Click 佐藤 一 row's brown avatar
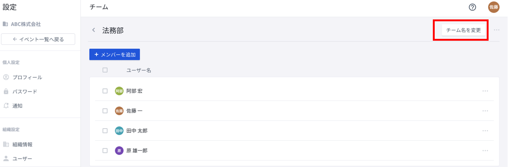Viewport: 509px width, 167px height. [x=119, y=111]
